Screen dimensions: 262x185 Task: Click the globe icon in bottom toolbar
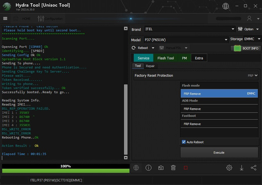click(136, 168)
